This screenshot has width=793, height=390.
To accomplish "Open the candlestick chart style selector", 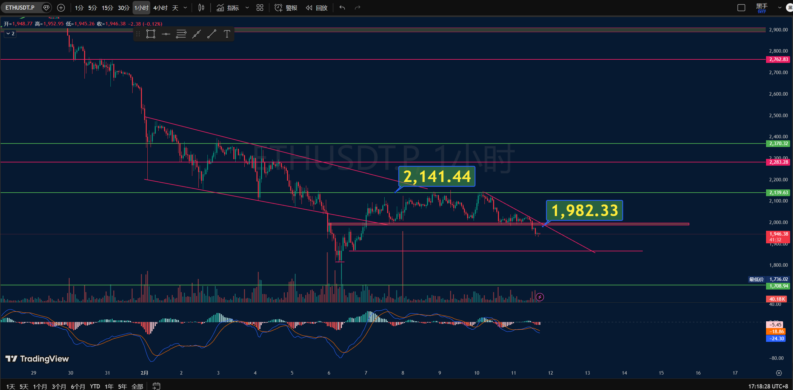I will click(x=201, y=8).
